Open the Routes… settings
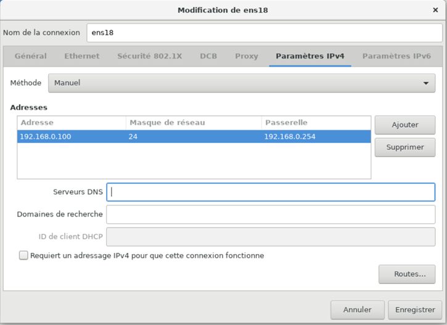Screen dimensions: 447x325 pyautogui.click(x=406, y=274)
